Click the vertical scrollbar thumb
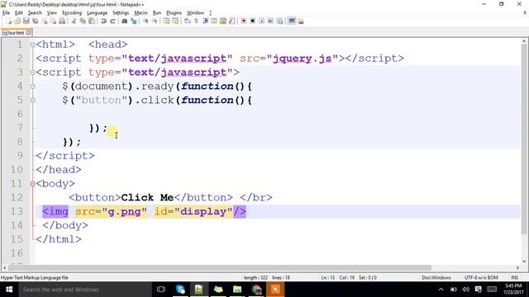 click(x=524, y=139)
